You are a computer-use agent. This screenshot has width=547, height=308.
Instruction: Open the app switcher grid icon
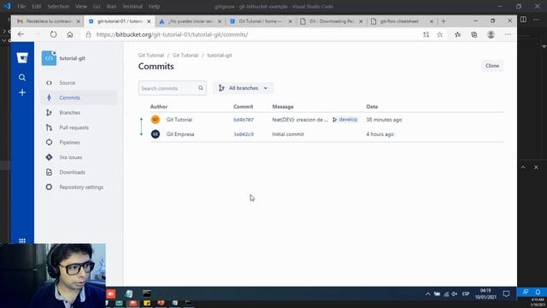click(x=22, y=240)
